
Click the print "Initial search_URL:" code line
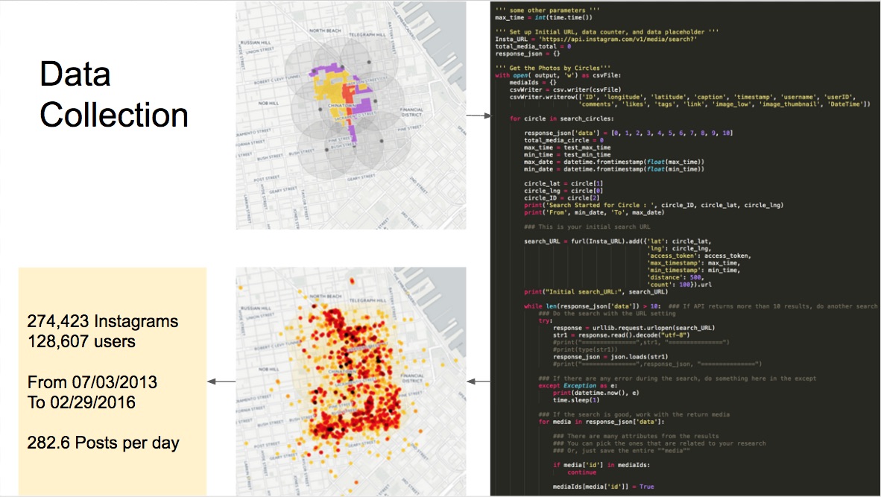(x=596, y=292)
